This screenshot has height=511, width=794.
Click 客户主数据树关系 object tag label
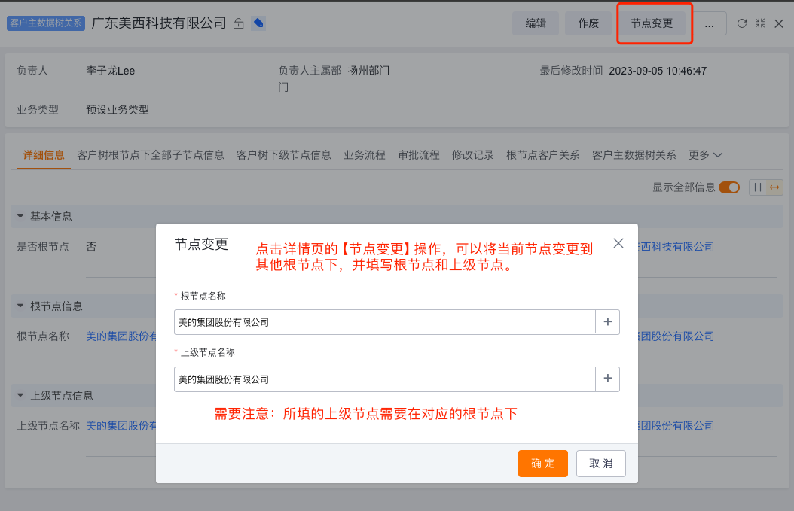[45, 23]
